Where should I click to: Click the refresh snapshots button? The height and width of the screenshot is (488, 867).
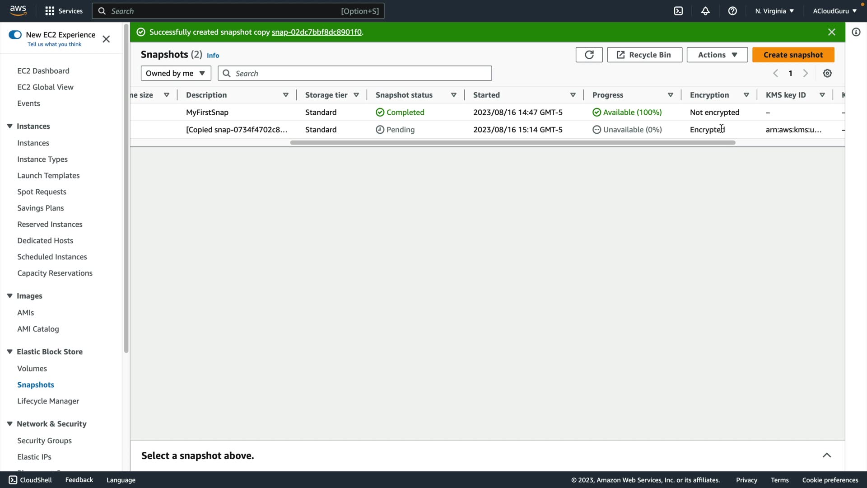589,55
